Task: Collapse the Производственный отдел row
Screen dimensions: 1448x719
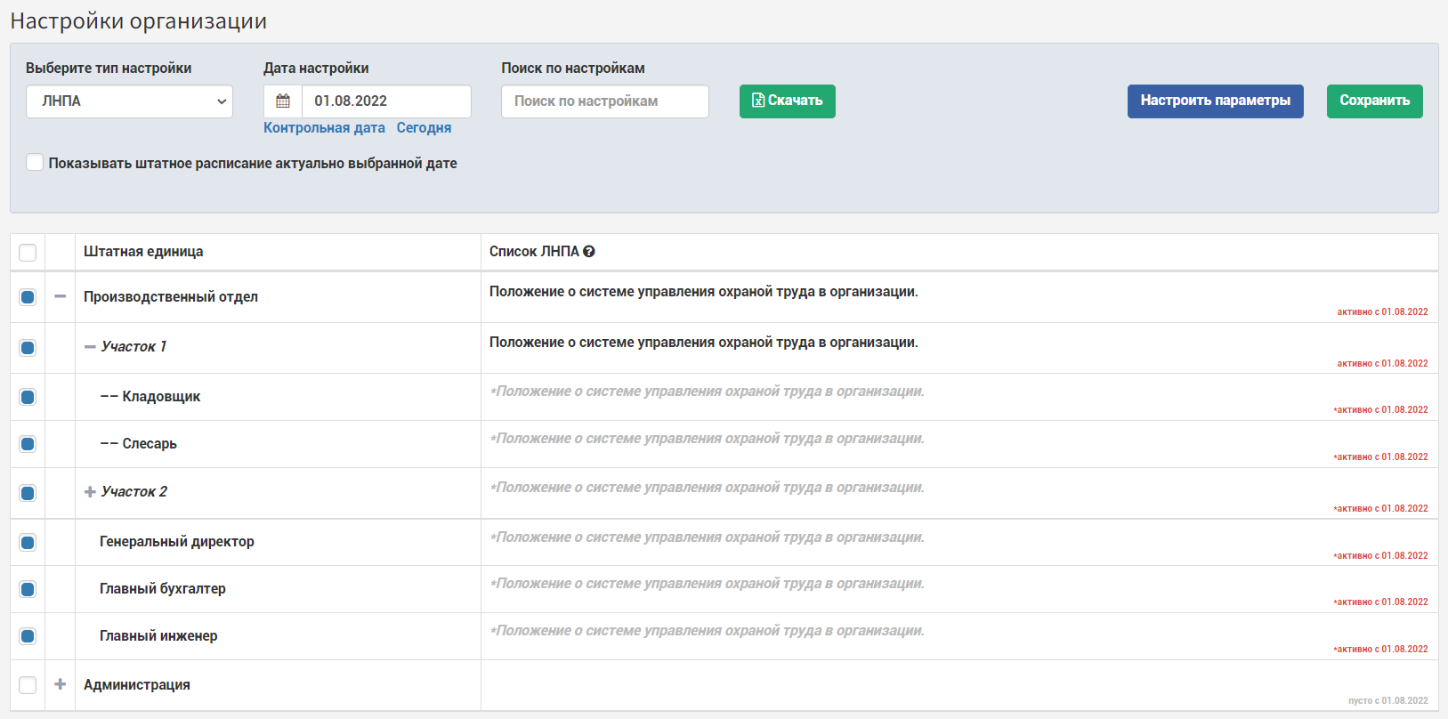Action: point(61,296)
